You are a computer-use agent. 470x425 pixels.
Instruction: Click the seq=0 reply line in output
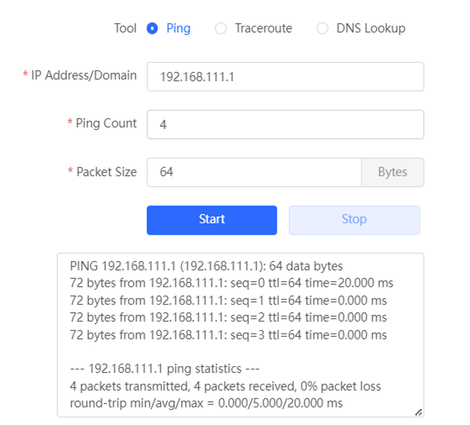tap(231, 283)
